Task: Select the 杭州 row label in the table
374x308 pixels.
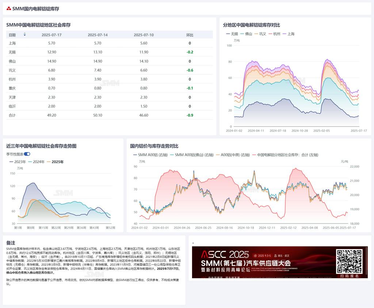Action: (12, 79)
